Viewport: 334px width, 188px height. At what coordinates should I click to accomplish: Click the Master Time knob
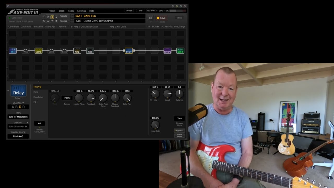[x=79, y=98]
